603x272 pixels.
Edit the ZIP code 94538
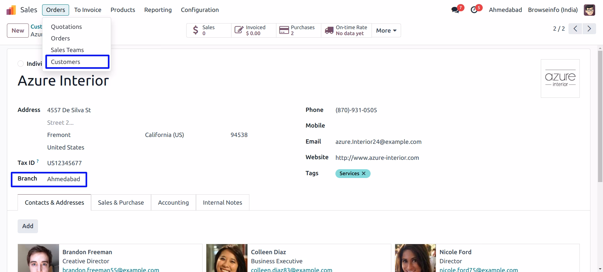point(239,135)
